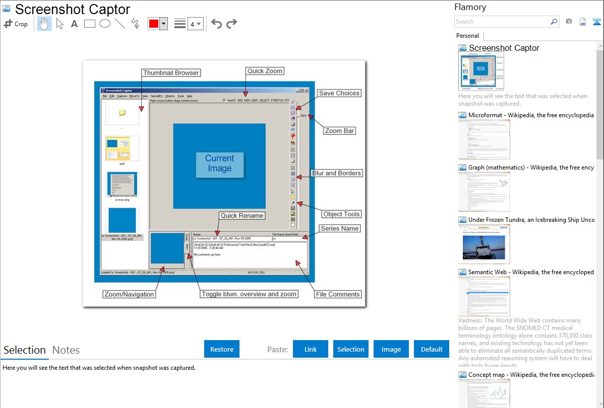Pick the rectangle shape tool

[89, 24]
